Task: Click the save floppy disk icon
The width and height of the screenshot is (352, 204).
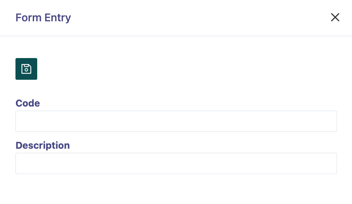Action: pyautogui.click(x=26, y=69)
